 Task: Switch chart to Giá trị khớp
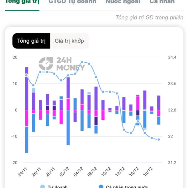click(69, 41)
